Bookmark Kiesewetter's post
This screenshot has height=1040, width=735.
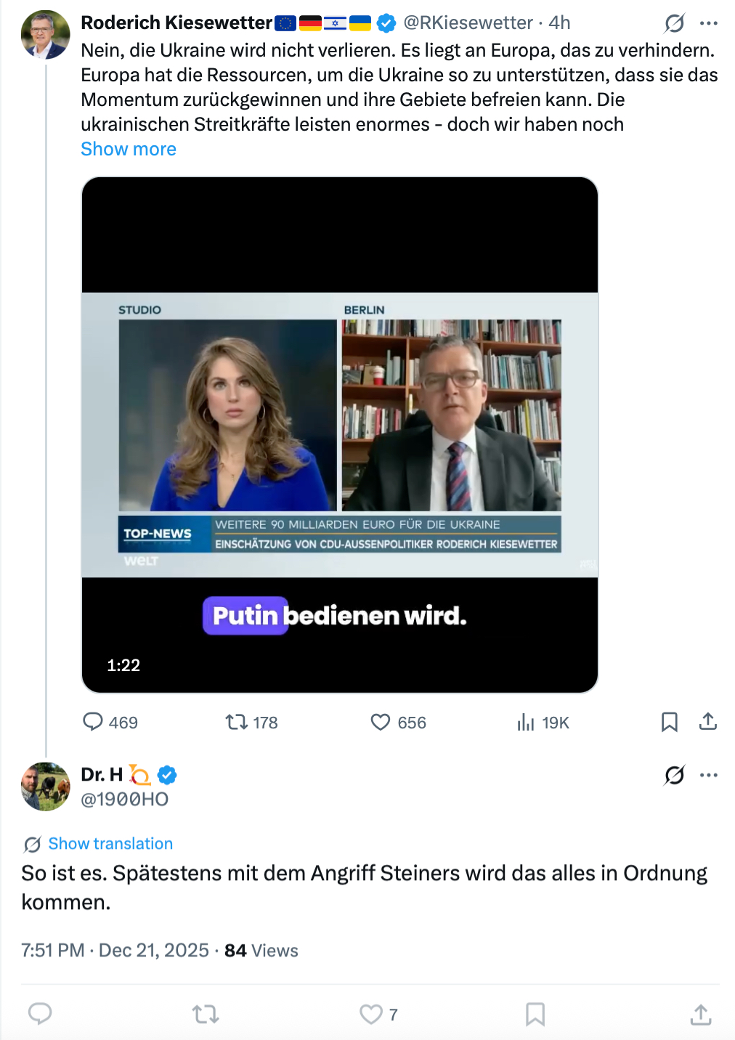[x=669, y=722]
